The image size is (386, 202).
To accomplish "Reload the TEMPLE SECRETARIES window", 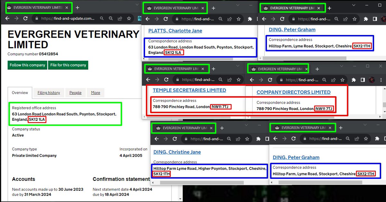I will (166, 80).
